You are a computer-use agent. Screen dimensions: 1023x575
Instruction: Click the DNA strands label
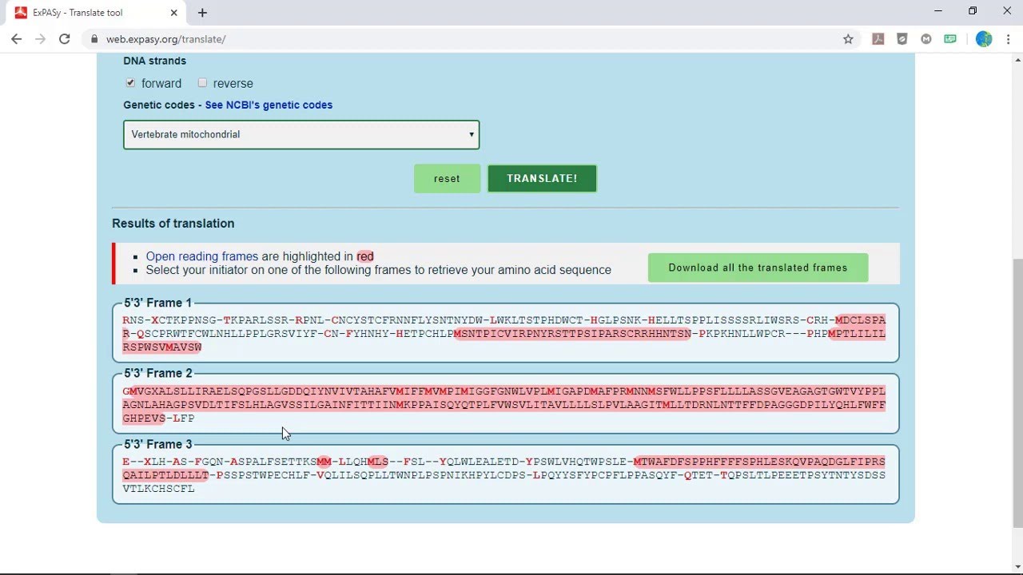(x=154, y=61)
